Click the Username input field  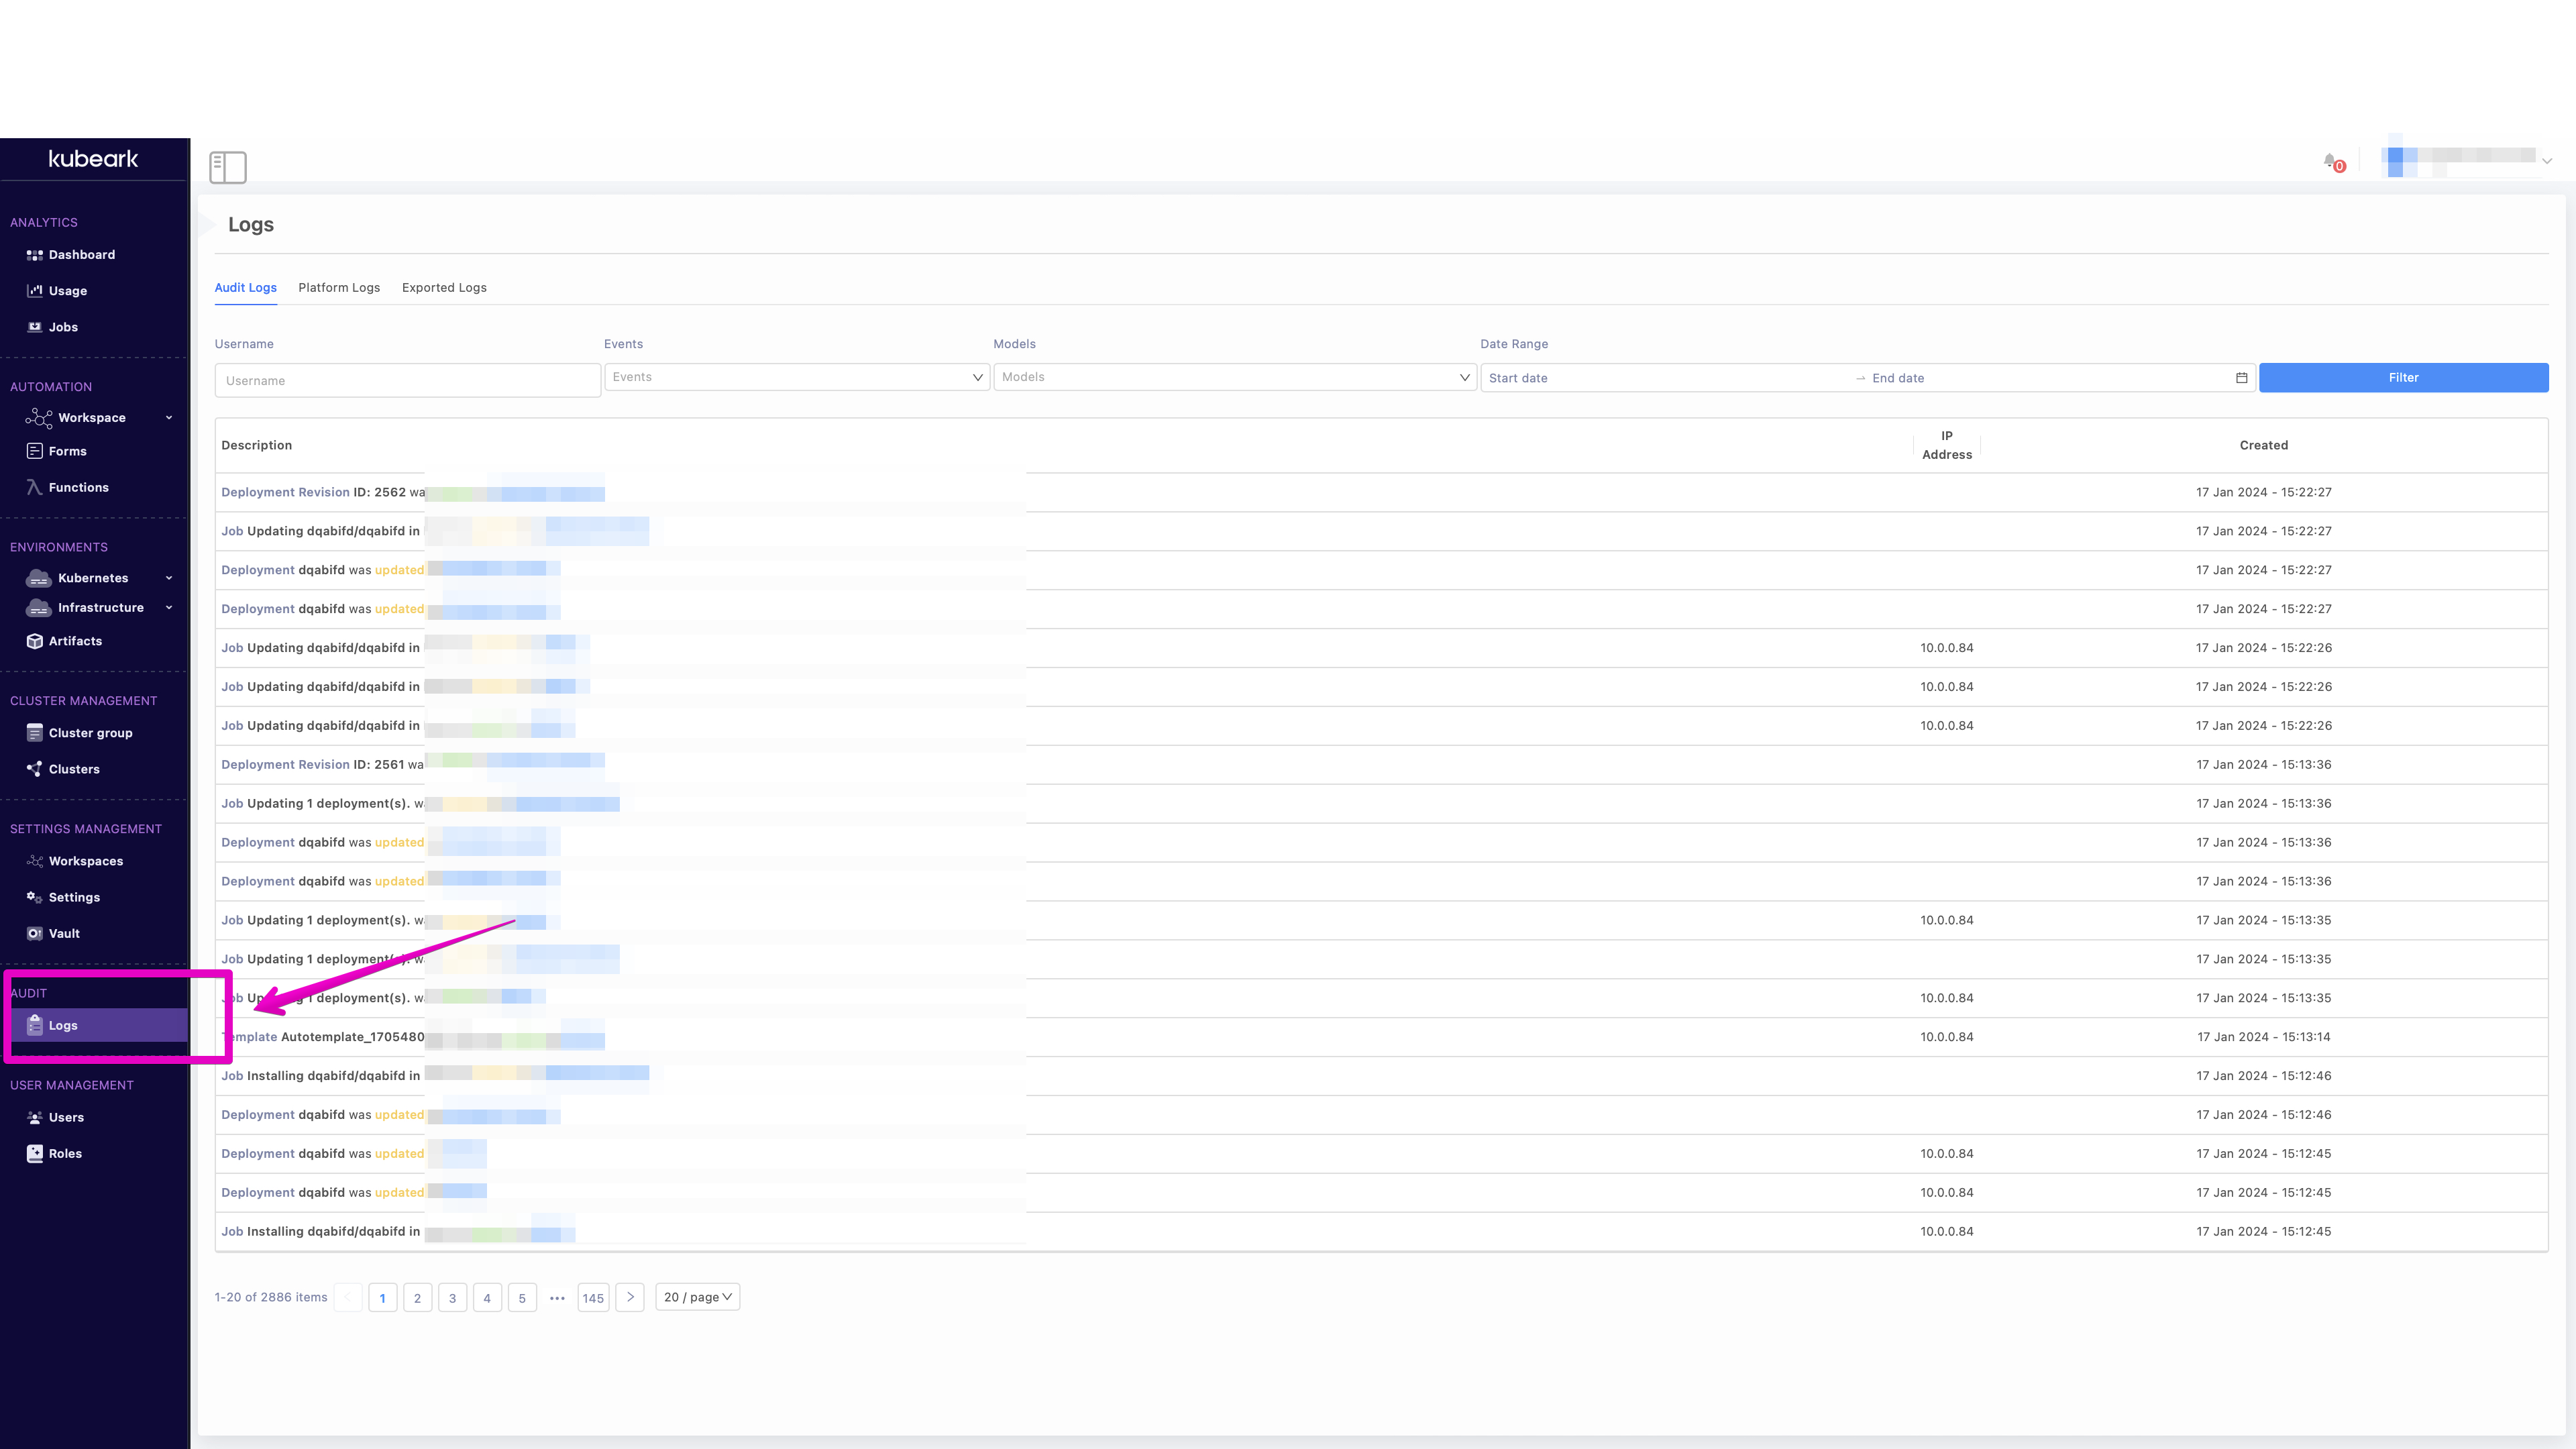pos(407,381)
